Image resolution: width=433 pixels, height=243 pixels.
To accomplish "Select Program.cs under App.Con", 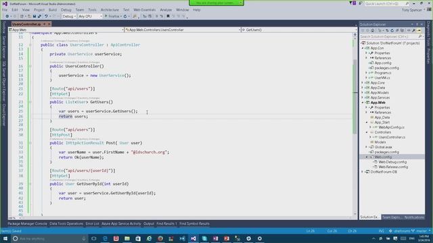I will (x=383, y=73).
